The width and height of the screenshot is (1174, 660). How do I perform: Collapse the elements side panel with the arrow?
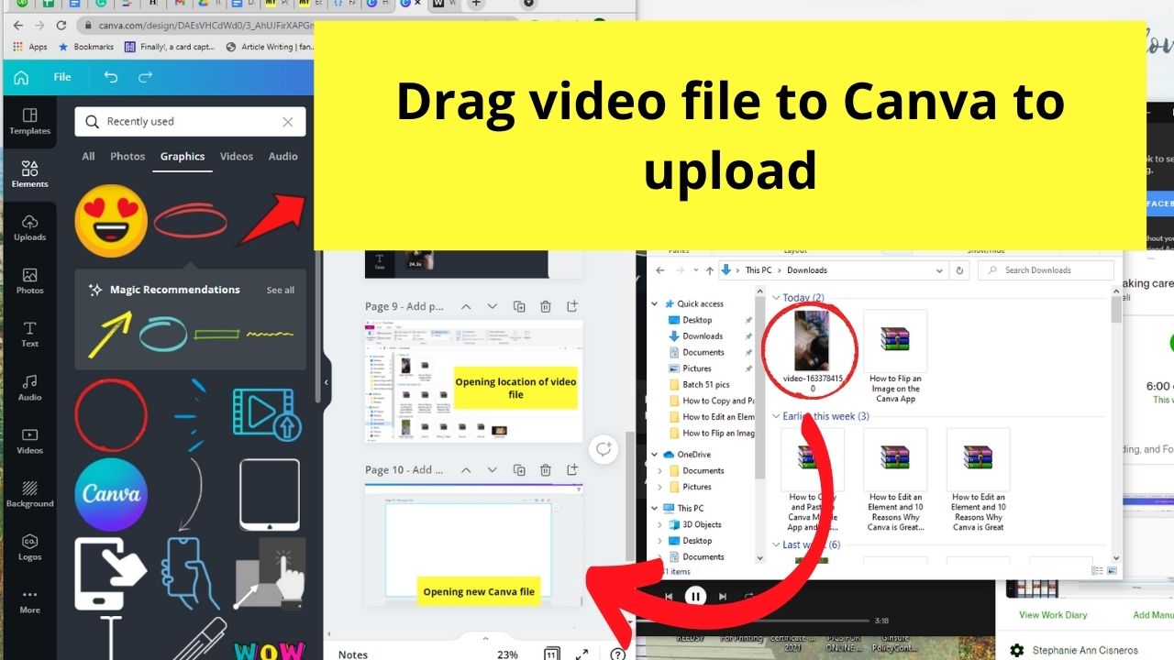point(326,381)
